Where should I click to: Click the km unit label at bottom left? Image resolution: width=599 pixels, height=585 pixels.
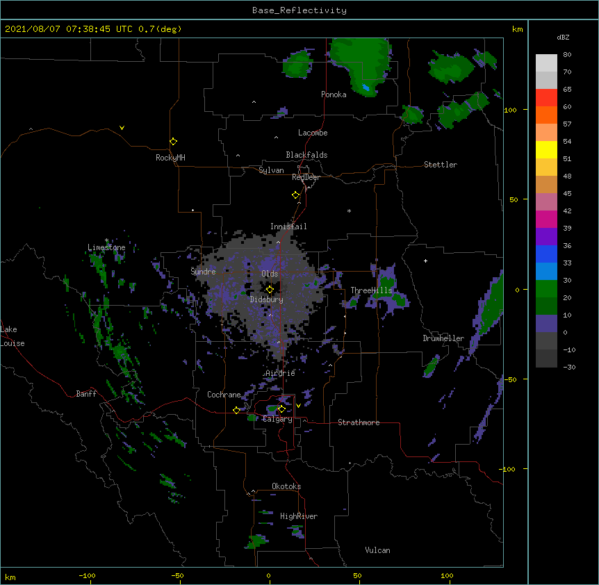tap(10, 577)
